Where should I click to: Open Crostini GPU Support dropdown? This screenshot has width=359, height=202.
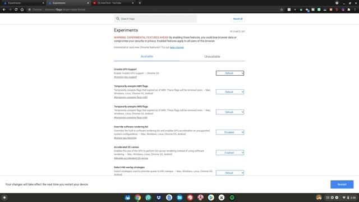230,73
